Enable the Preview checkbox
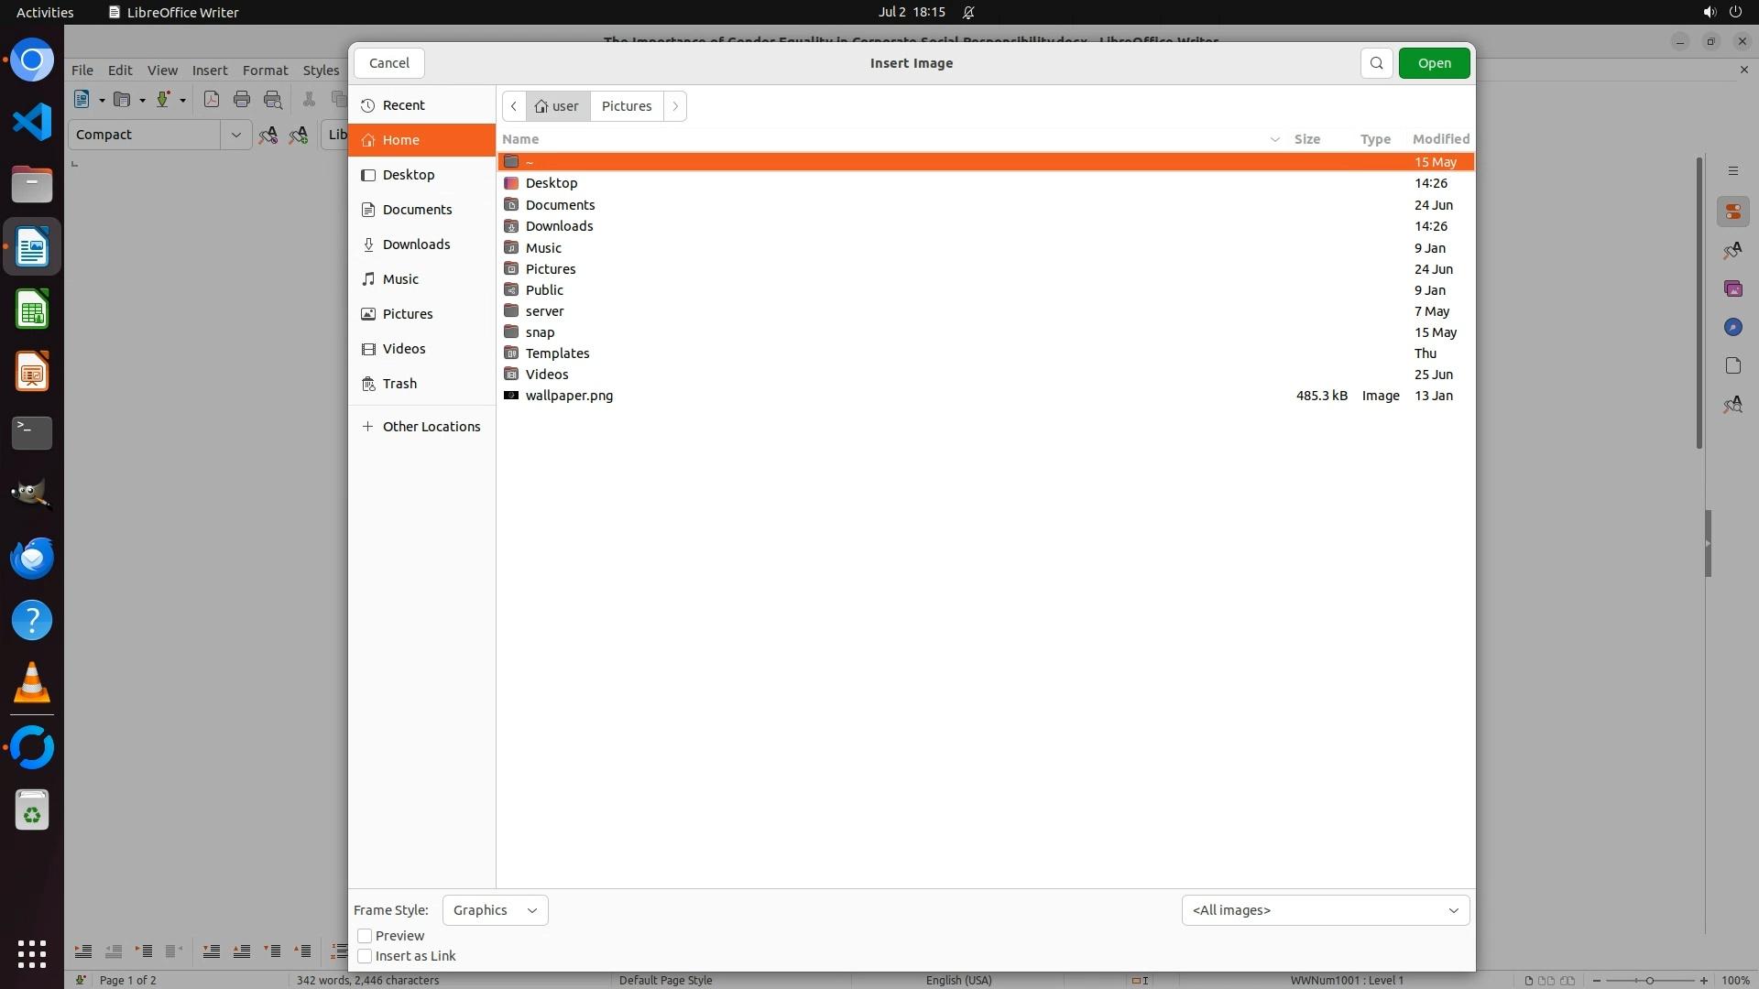This screenshot has height=989, width=1759. click(x=365, y=936)
